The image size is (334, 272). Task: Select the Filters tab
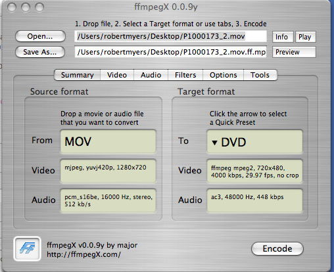(185, 75)
